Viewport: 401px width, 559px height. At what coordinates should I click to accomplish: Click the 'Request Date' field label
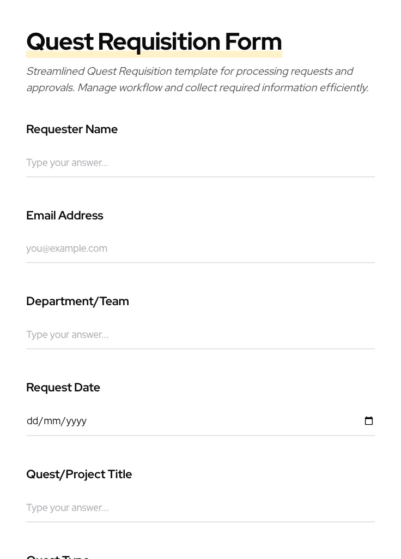(x=63, y=388)
